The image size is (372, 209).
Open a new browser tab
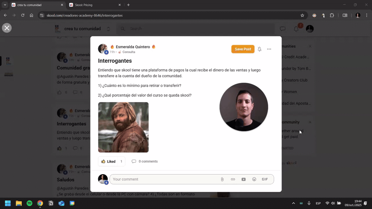tap(128, 5)
